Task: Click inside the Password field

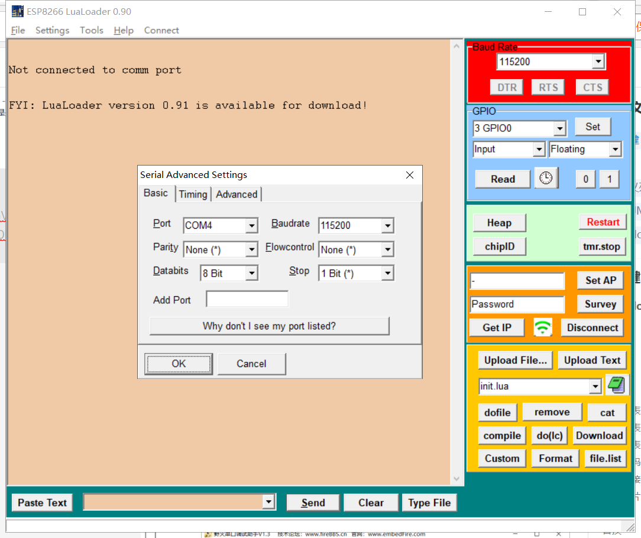Action: pyautogui.click(x=517, y=304)
